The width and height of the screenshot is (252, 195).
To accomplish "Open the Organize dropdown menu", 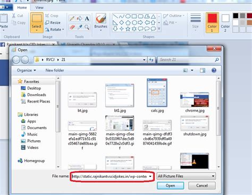I will [x=26, y=70].
